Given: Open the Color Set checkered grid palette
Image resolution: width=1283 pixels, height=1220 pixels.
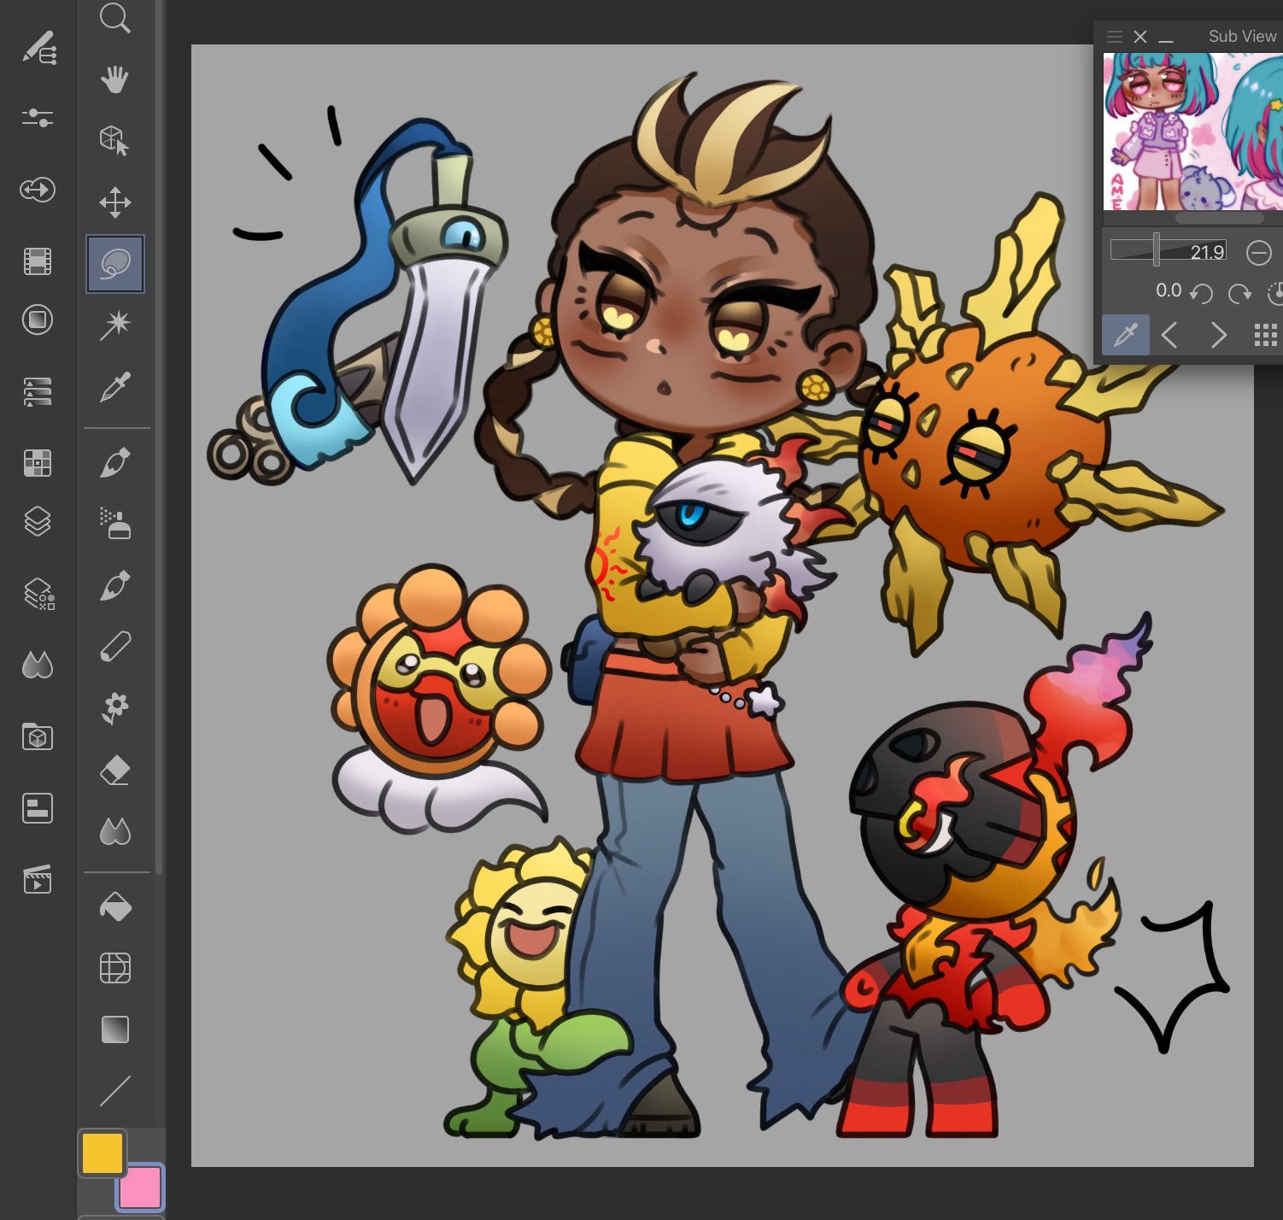Looking at the screenshot, I should point(38,463).
